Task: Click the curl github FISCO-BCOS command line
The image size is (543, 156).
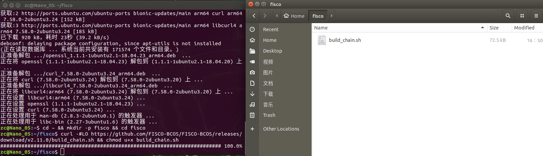Action: (121, 137)
